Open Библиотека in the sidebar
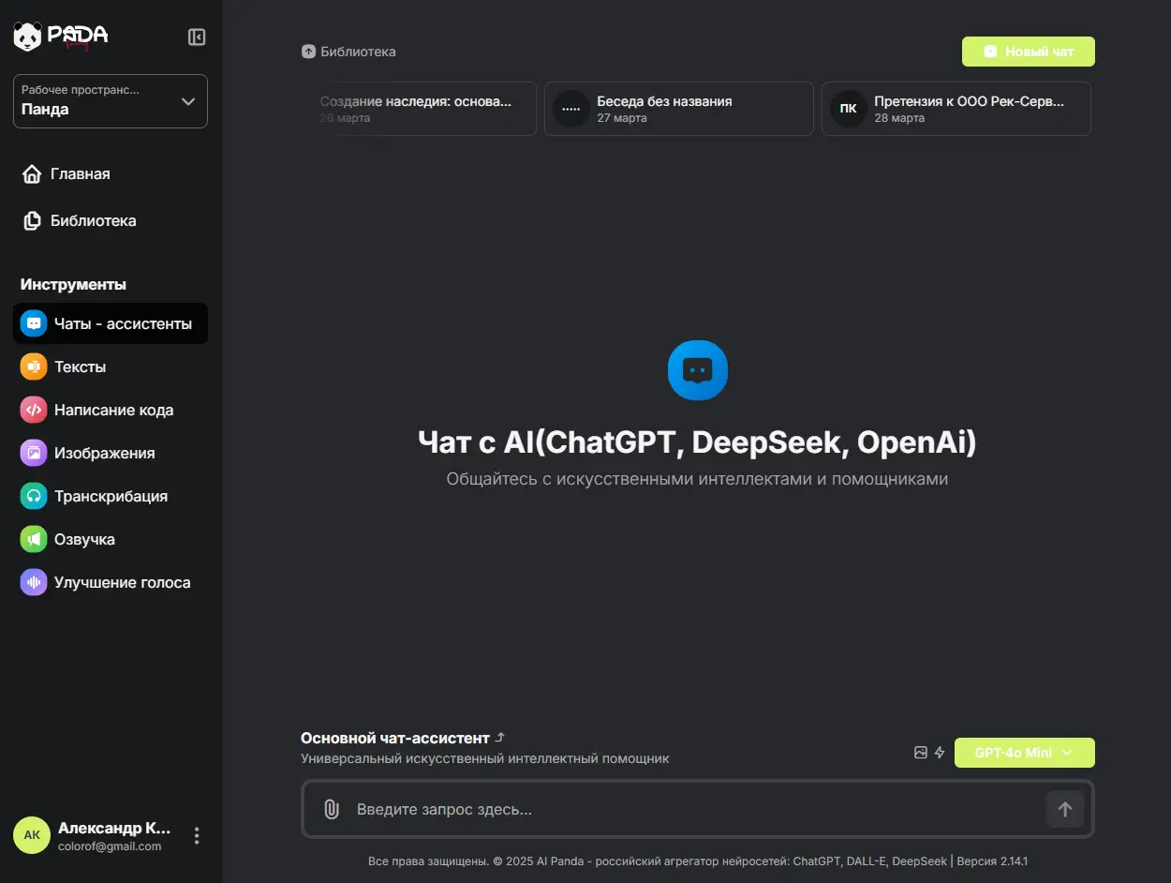The width and height of the screenshot is (1171, 883). coord(93,221)
